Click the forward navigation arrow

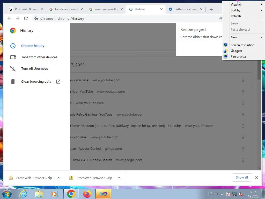[x=18, y=18]
